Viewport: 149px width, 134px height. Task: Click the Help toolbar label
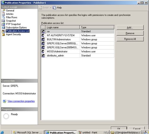coord(59,8)
